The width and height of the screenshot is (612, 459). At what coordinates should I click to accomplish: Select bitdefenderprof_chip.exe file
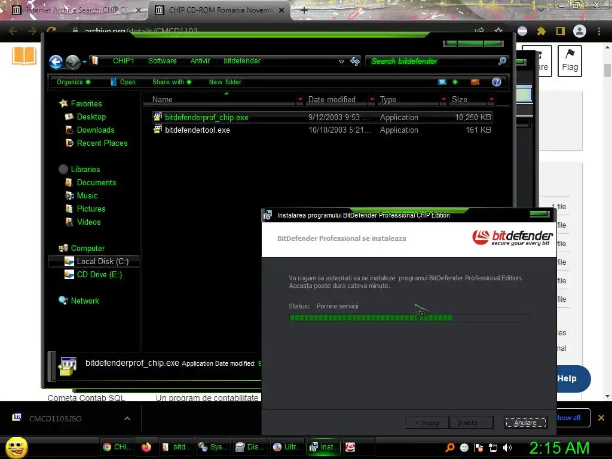click(322, 117)
